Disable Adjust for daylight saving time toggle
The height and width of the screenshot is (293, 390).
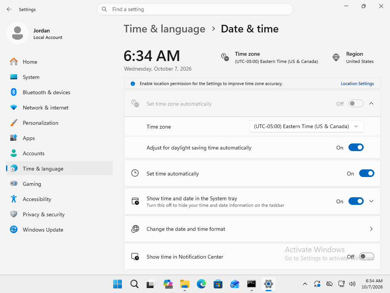coord(356,148)
